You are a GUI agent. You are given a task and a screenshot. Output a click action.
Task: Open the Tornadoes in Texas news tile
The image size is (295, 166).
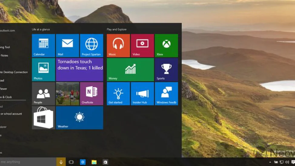point(80,70)
